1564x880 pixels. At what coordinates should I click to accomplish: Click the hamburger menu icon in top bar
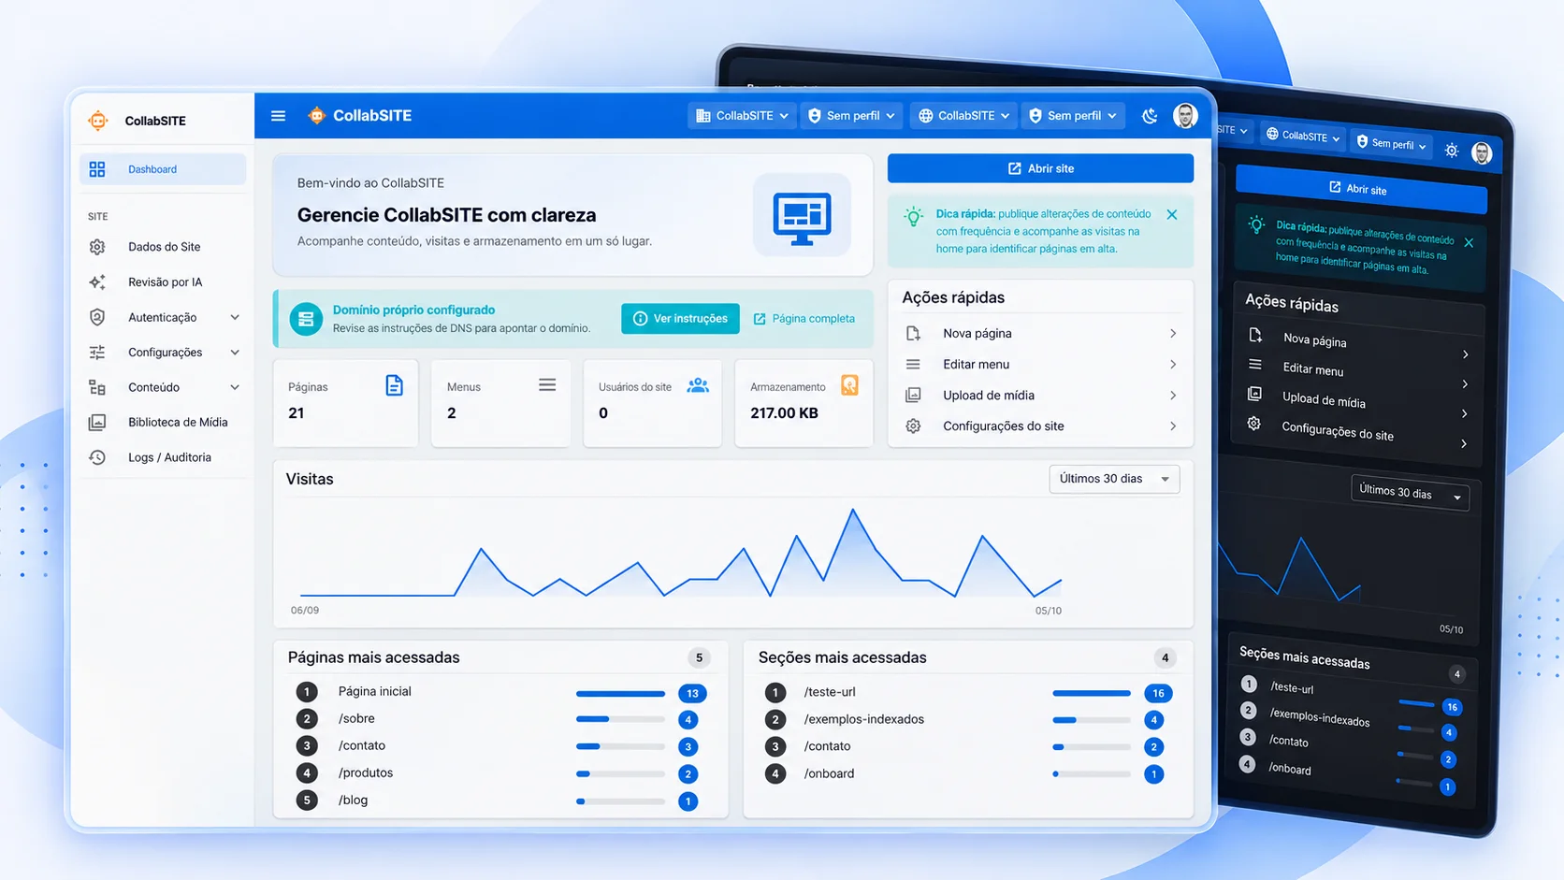click(278, 116)
